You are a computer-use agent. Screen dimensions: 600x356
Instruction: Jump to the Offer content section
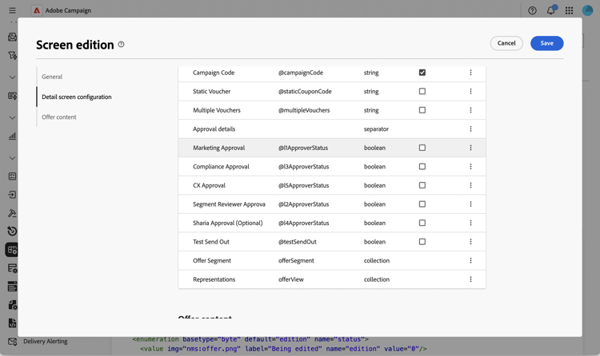(x=59, y=117)
